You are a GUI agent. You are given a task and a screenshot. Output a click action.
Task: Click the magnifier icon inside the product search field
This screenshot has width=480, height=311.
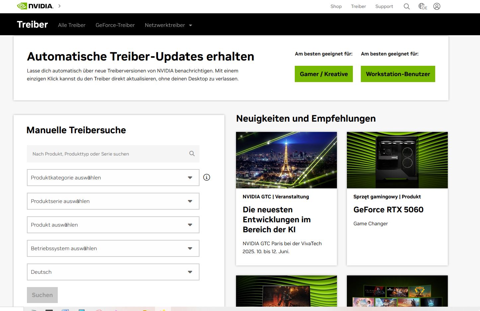click(x=192, y=154)
